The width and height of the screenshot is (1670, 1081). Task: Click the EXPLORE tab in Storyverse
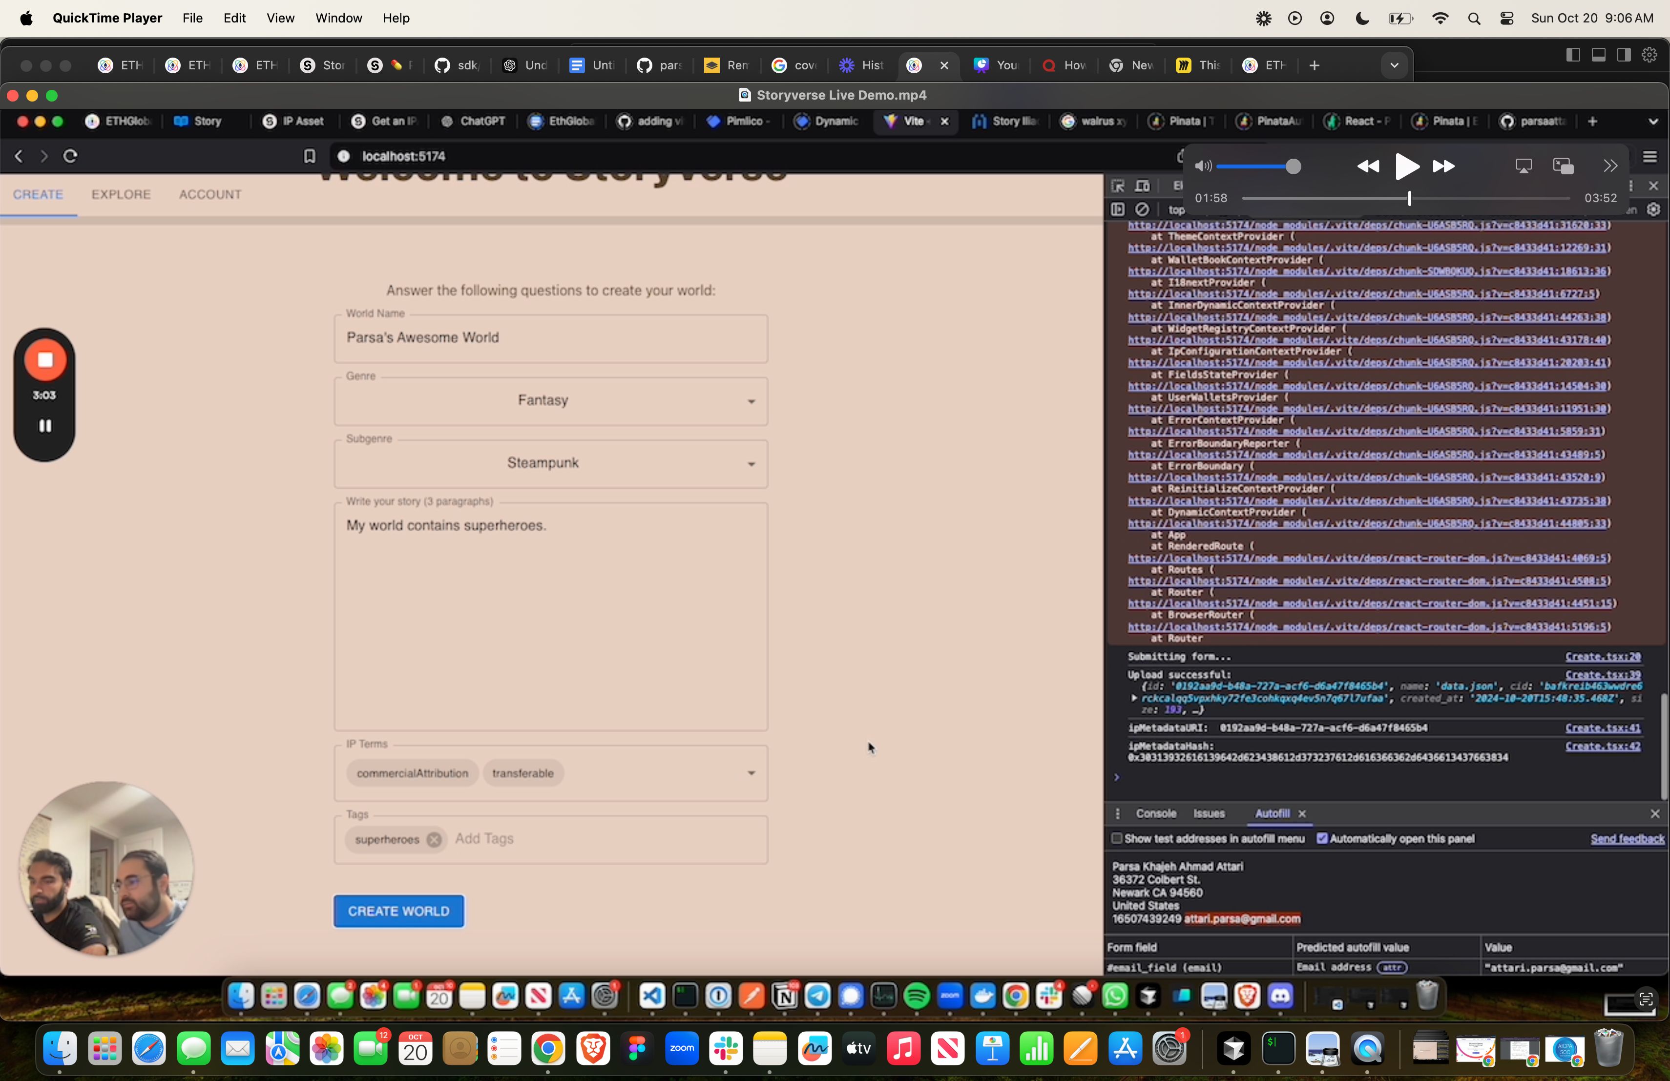pyautogui.click(x=121, y=193)
